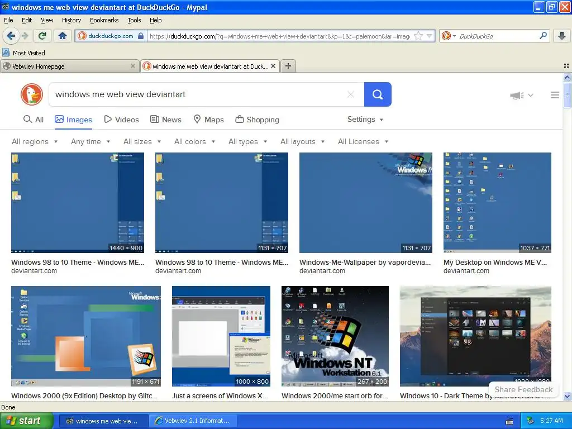The height and width of the screenshot is (429, 572).
Task: Open My Desktop on Windows ME thumbnail
Action: coord(497,202)
